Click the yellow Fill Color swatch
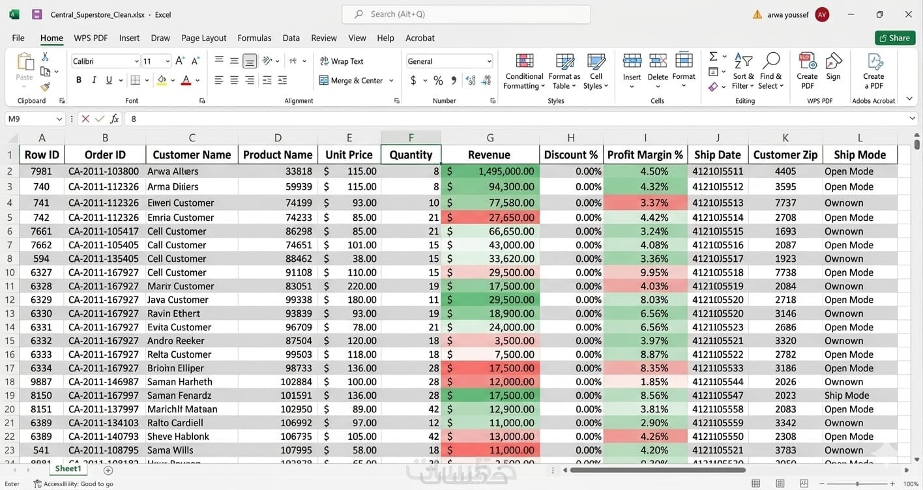Screen dimensions: 923x490 [162, 80]
